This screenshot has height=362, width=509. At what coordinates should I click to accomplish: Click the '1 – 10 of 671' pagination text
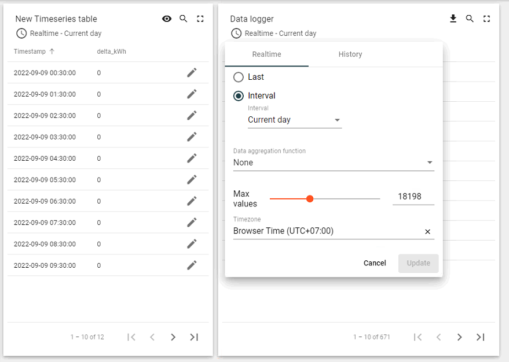372,337
